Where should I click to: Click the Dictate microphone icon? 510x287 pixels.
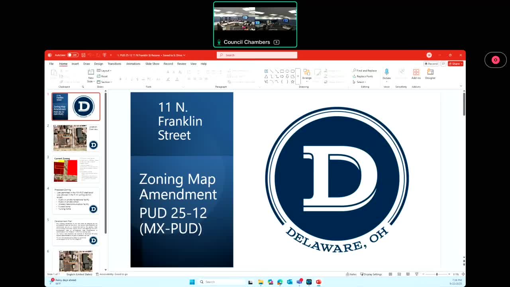[x=386, y=72]
